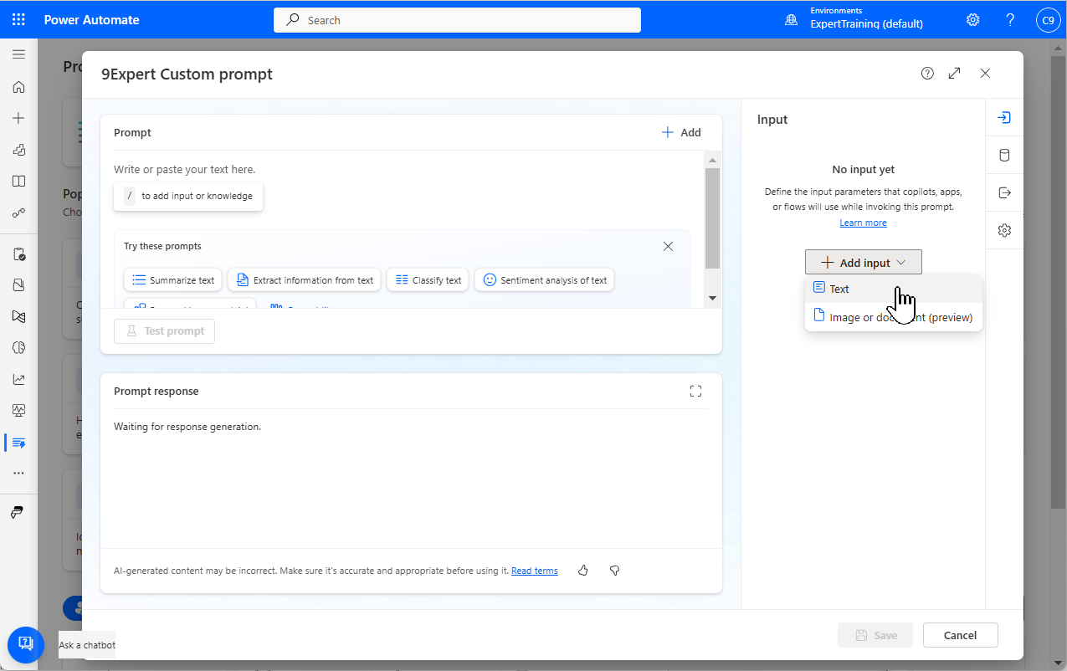This screenshot has width=1067, height=671.
Task: Open the Microsoft 365 app launcher waffle
Action: click(18, 19)
